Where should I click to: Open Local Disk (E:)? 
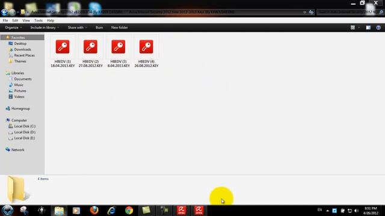[x=25, y=138]
